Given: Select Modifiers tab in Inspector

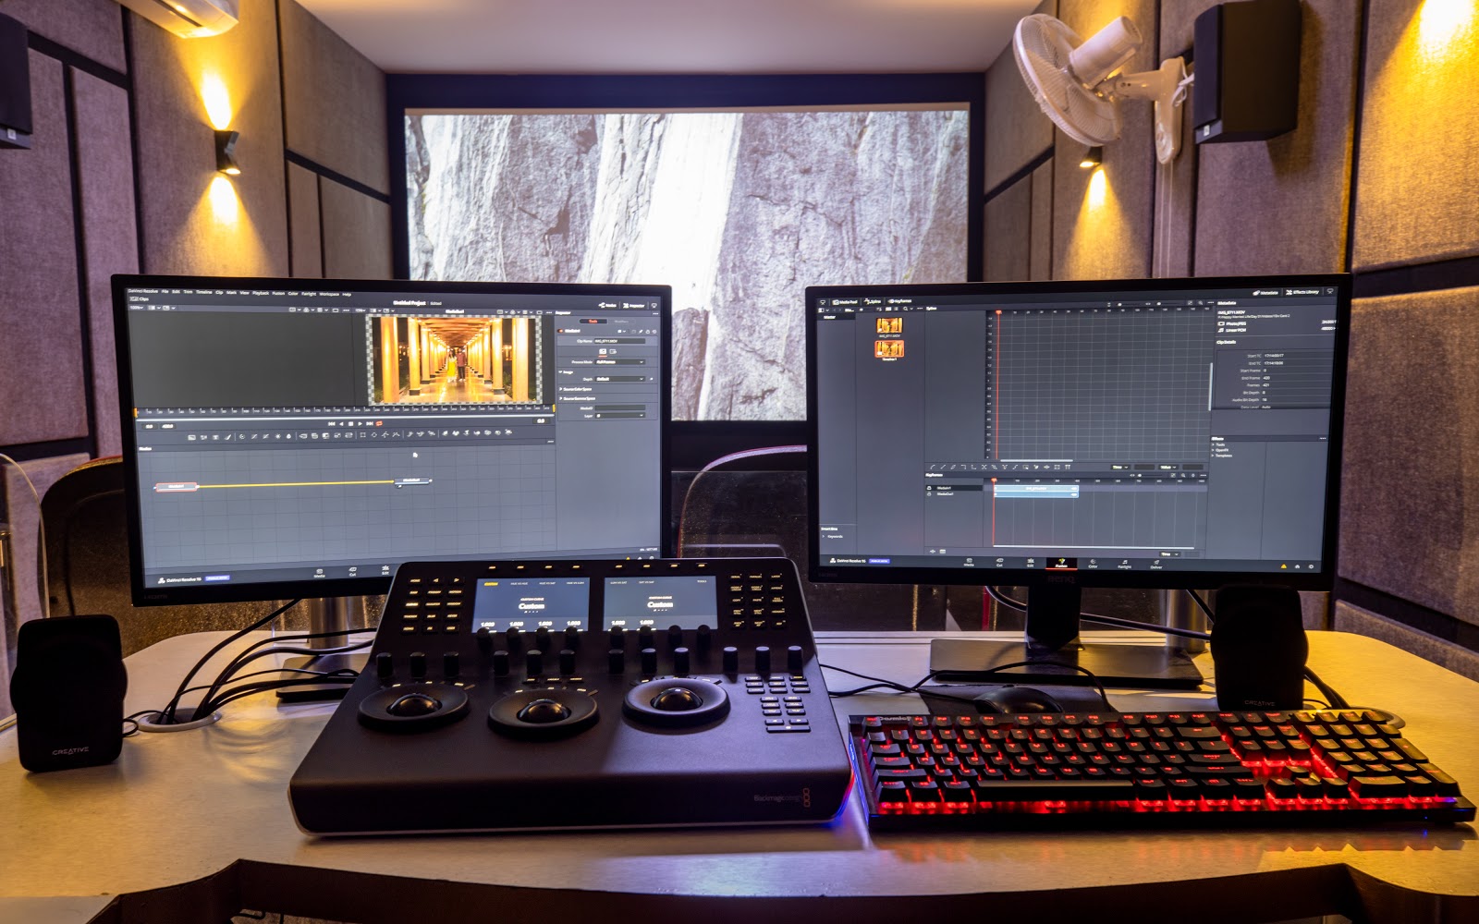Looking at the screenshot, I should tap(622, 322).
